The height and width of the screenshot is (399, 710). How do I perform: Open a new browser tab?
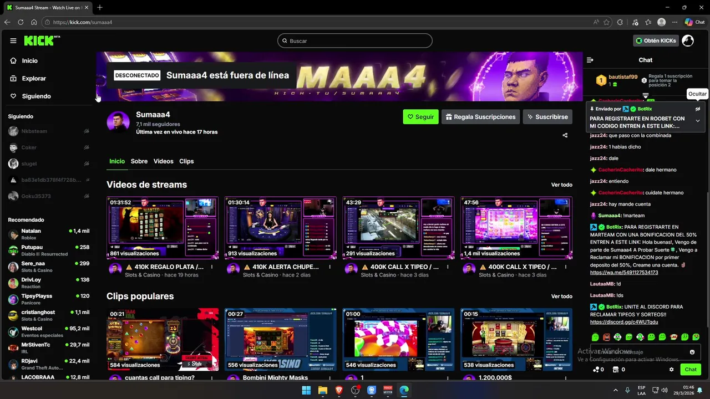click(100, 7)
